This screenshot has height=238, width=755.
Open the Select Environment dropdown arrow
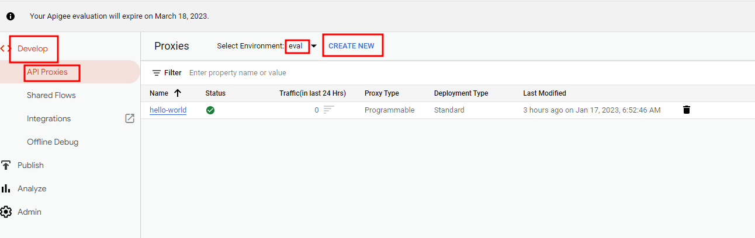point(314,46)
